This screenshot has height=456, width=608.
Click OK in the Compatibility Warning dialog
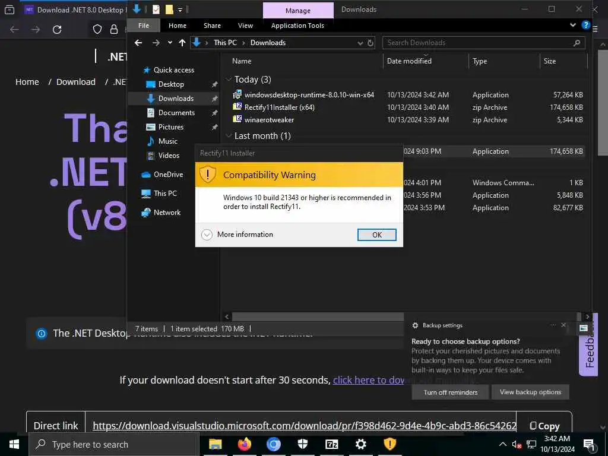(x=376, y=235)
